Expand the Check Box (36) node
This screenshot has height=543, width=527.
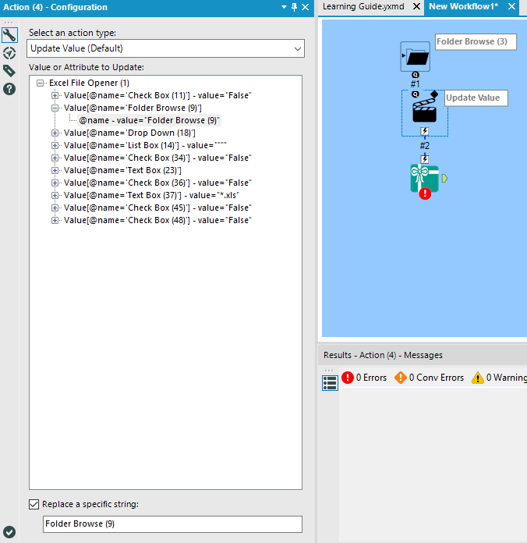tap(55, 183)
